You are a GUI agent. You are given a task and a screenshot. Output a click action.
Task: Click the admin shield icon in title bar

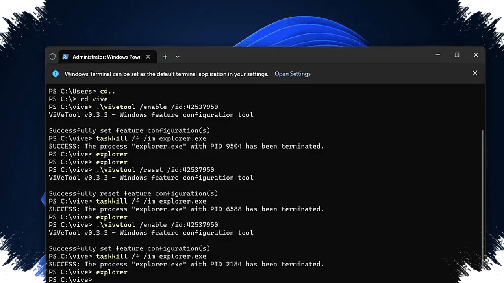(x=52, y=57)
